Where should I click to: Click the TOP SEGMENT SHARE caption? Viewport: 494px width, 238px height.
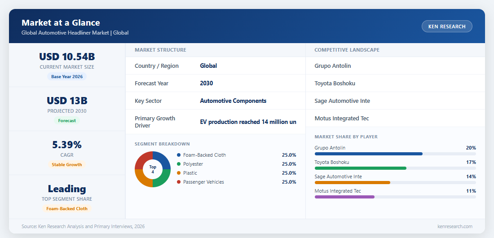67,199
